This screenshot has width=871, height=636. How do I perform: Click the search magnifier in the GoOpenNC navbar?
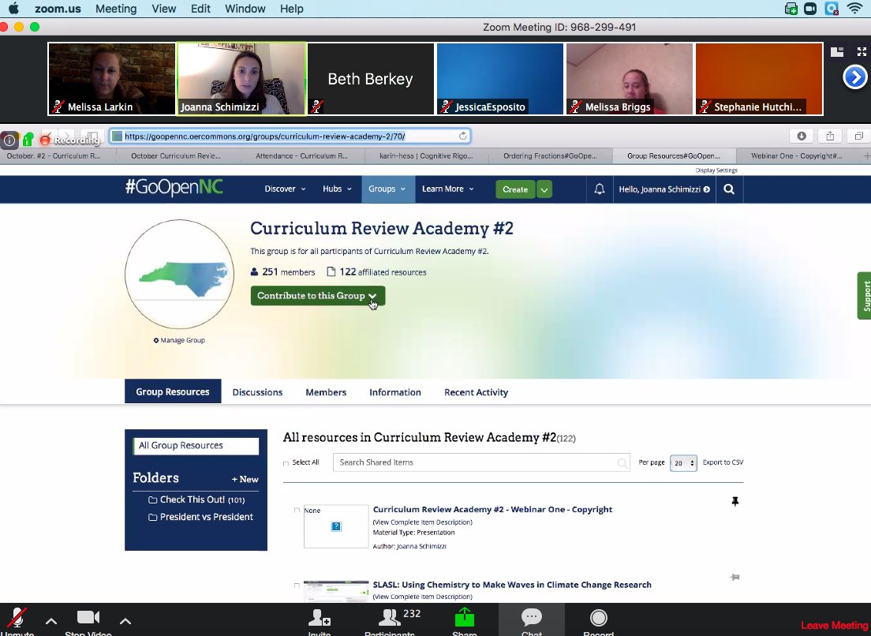728,189
